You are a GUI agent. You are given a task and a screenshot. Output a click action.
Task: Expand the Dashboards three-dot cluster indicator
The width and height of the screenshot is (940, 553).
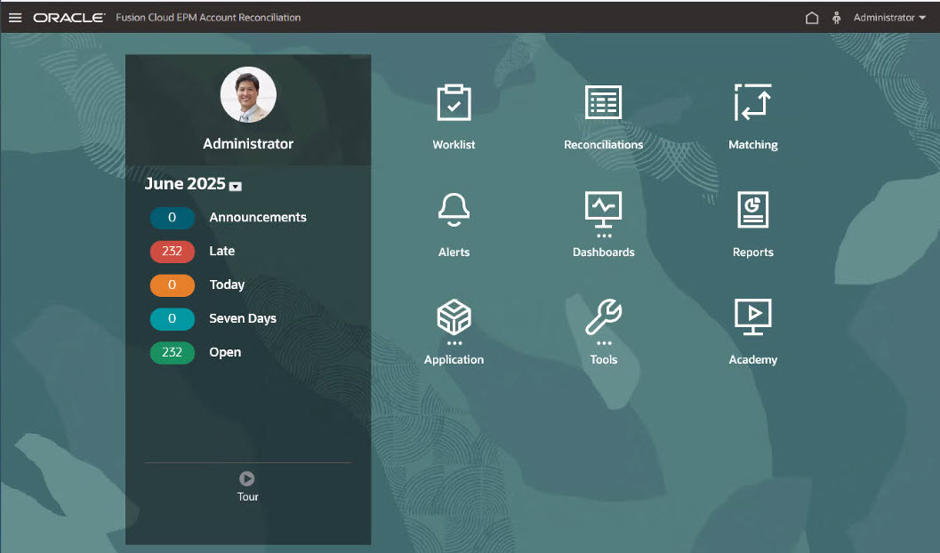604,236
